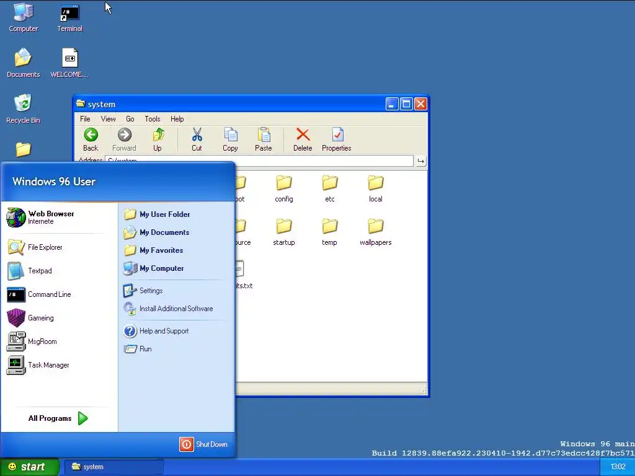635x476 pixels.
Task: Select the config folder
Action: tap(284, 188)
